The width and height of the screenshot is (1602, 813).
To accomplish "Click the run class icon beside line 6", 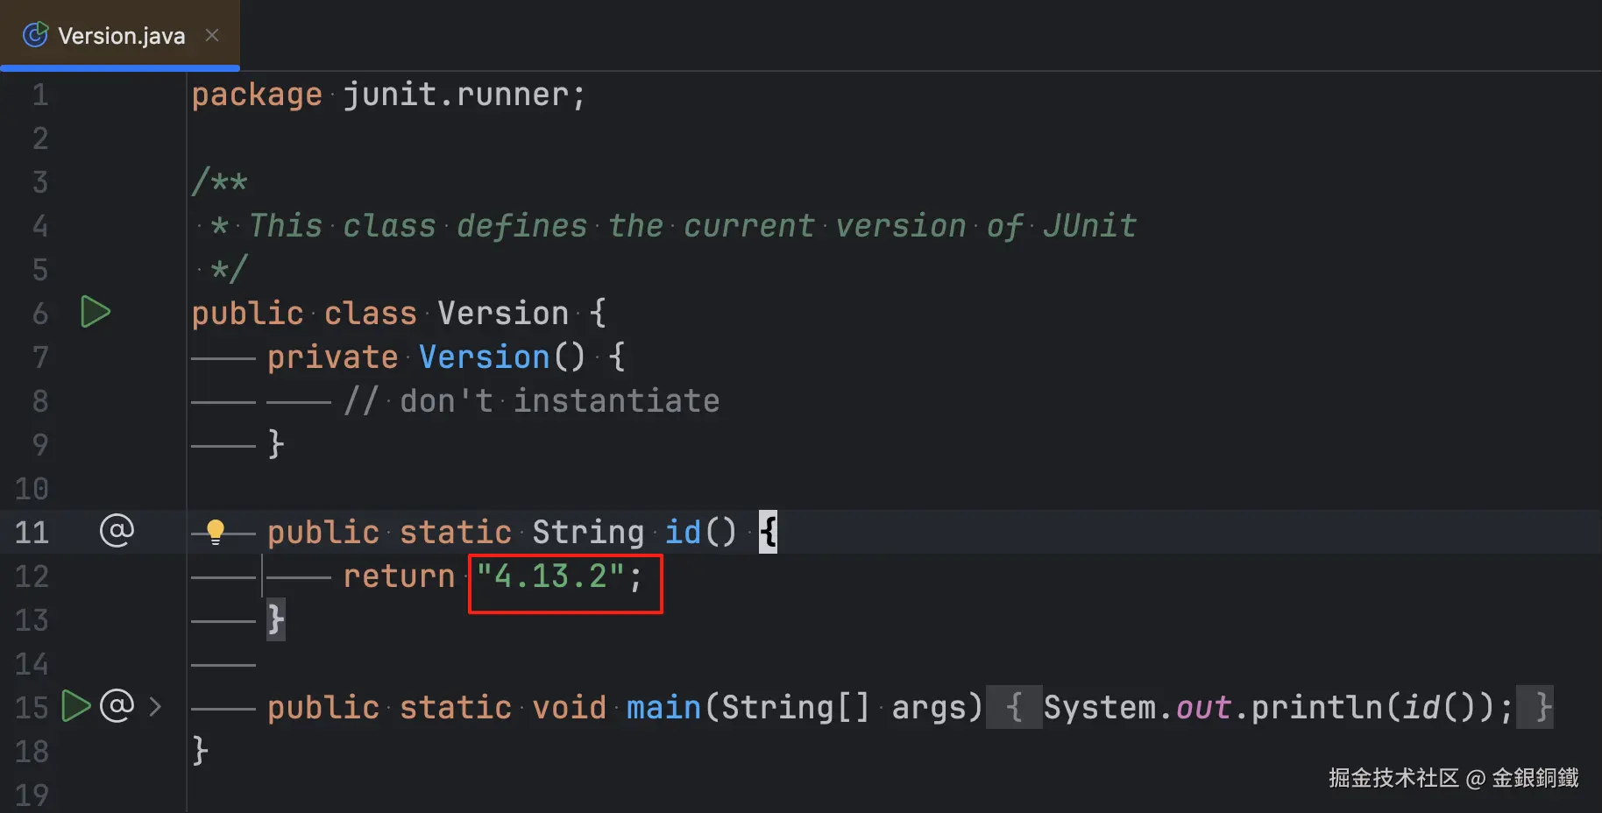I will click(x=95, y=312).
